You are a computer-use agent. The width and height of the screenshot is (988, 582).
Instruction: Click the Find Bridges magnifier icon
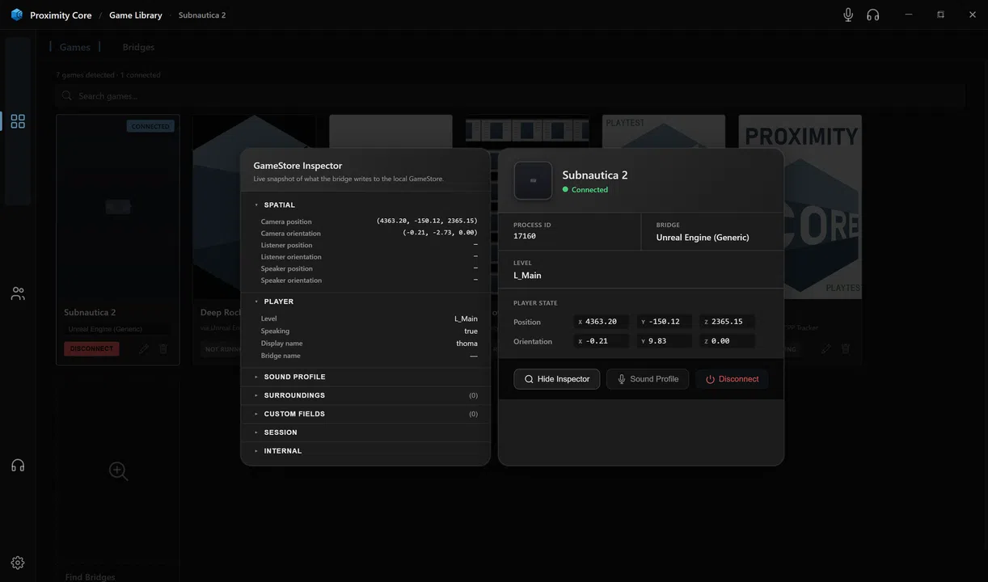118,471
